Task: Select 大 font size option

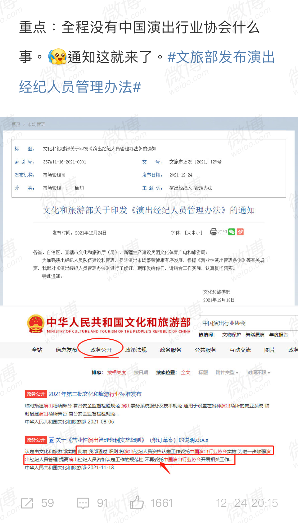Action: coord(188,233)
